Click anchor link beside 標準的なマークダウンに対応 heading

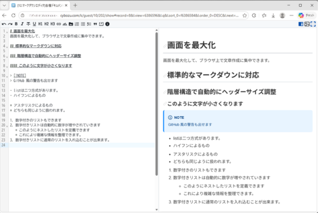[x=165, y=76]
